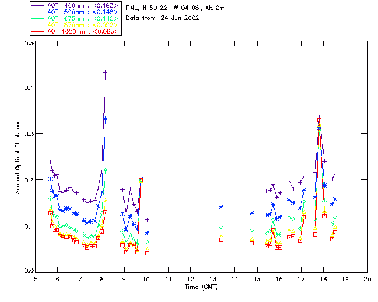Select the AOT 1020nm legend entry
This screenshot has height=302, width=378.
pos(75,31)
